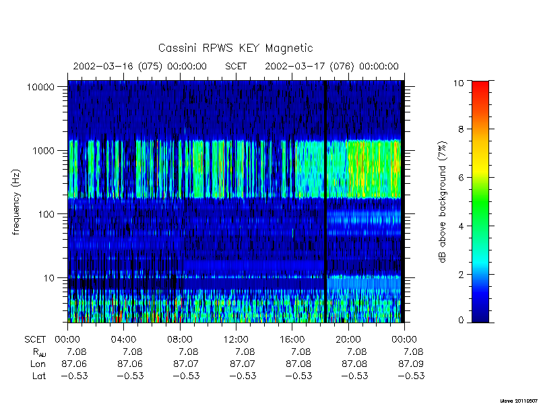
Task: Click the yellow-green band after 20:00 near 1000 Hz
Action: [374, 169]
